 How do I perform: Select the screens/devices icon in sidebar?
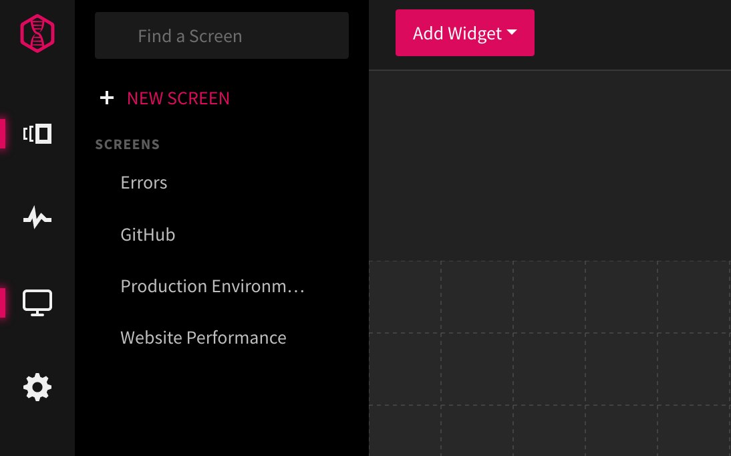37,134
